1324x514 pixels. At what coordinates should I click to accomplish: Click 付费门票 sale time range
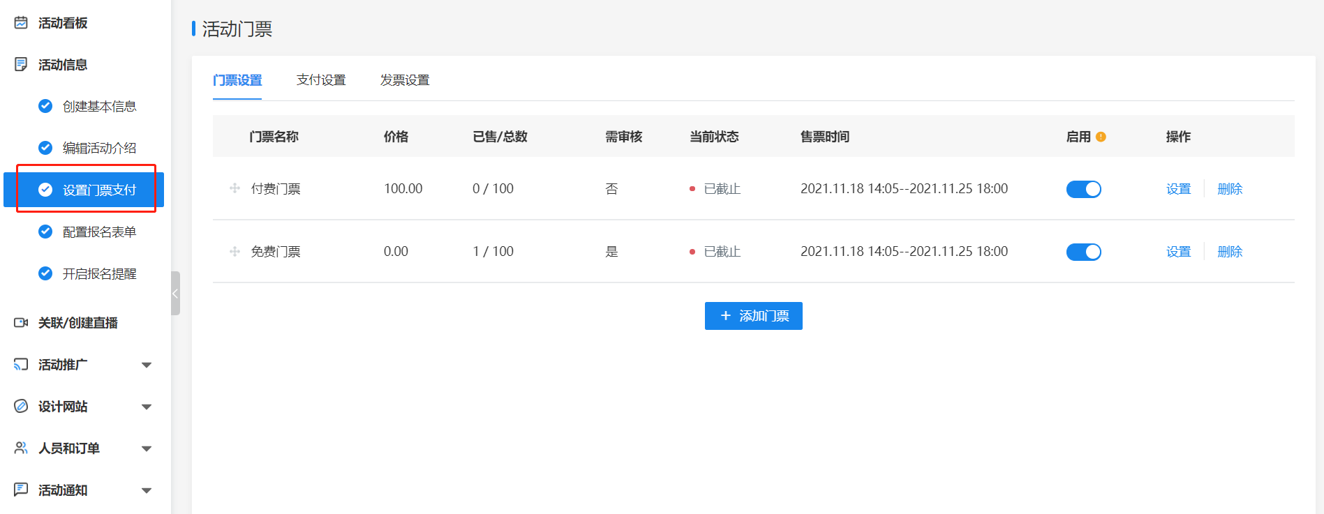pos(904,188)
